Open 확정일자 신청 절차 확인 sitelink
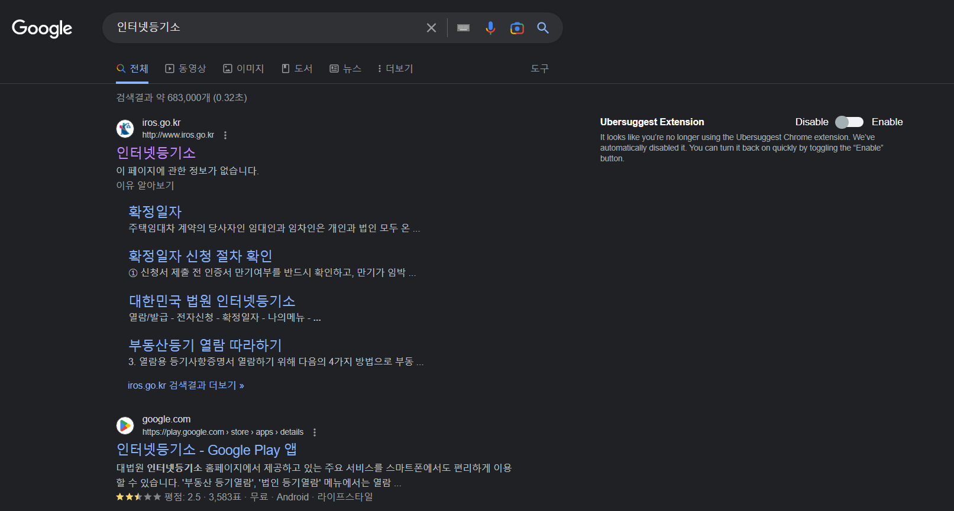954x511 pixels. pos(200,256)
